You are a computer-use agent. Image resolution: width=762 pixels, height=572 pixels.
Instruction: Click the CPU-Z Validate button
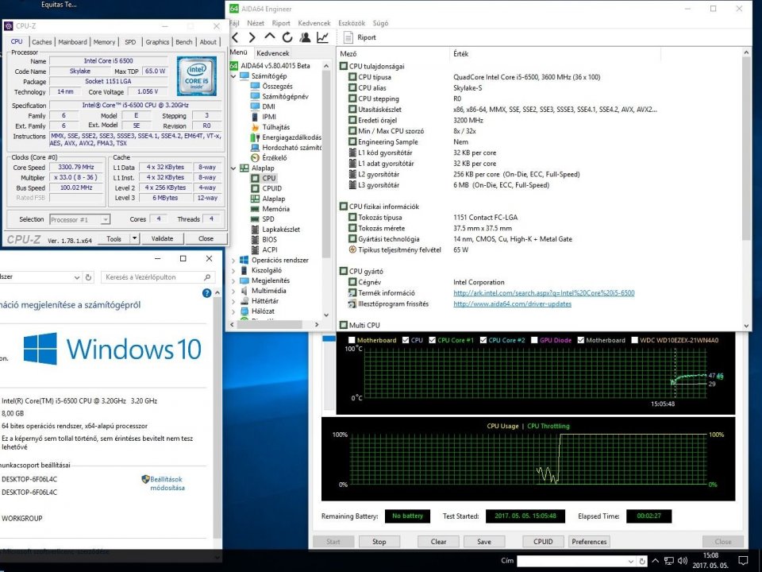tap(162, 238)
